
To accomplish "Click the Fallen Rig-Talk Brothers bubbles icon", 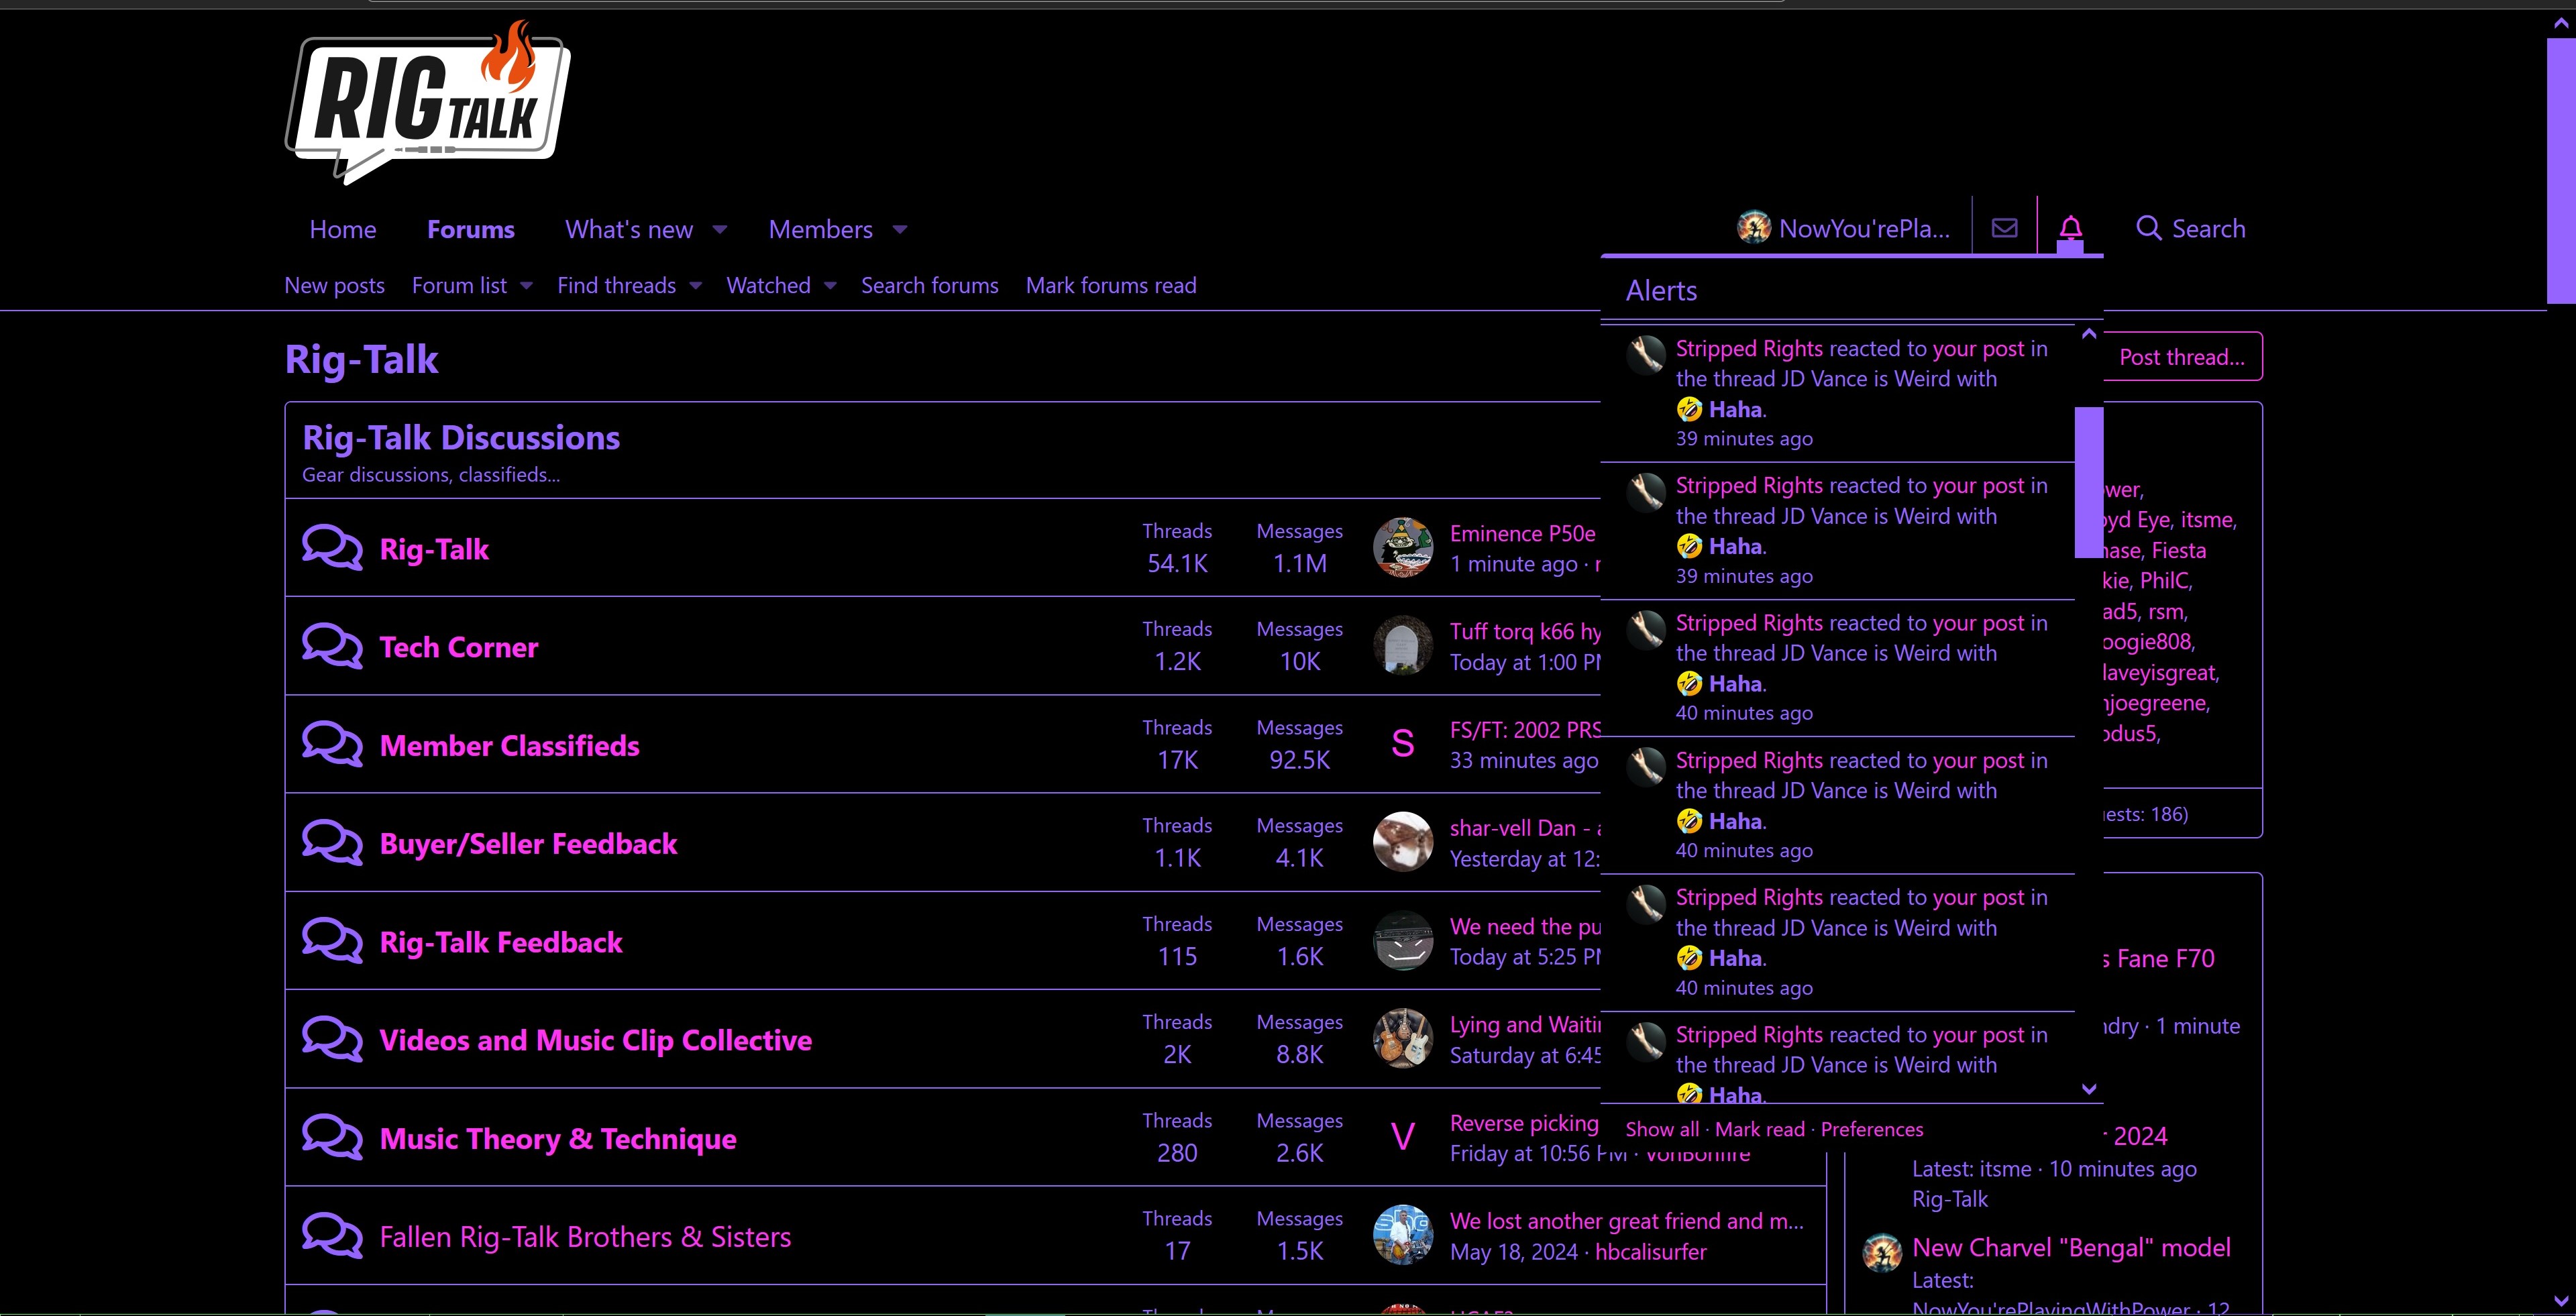I will pos(332,1236).
